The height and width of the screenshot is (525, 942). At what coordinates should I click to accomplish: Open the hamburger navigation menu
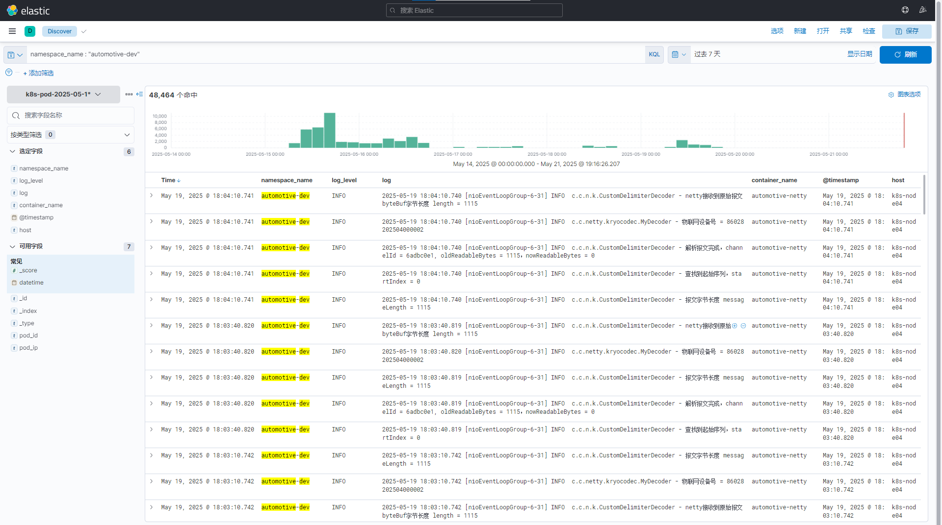[x=12, y=31]
